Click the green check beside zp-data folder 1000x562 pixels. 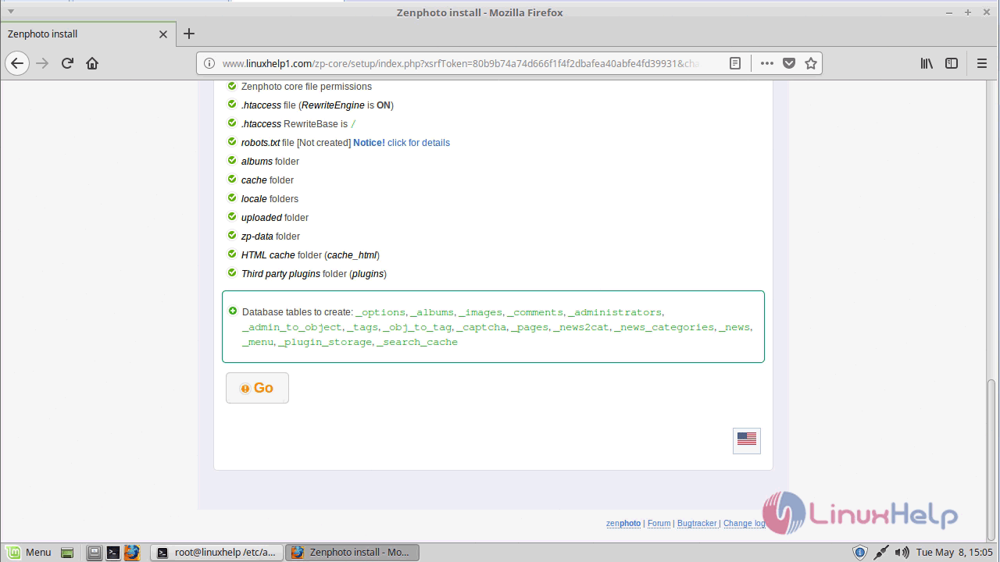point(232,236)
